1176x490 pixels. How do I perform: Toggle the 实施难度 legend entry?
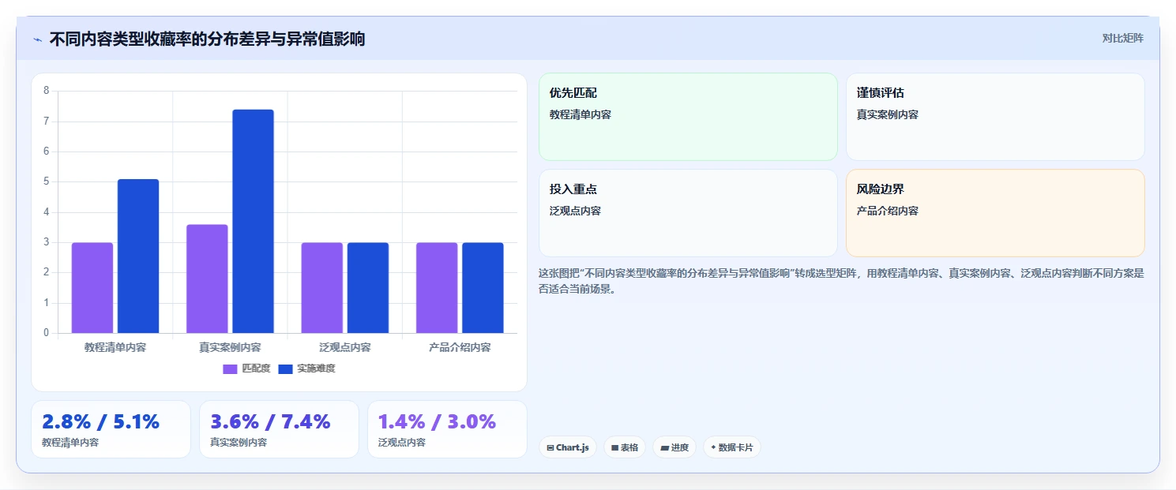(307, 368)
